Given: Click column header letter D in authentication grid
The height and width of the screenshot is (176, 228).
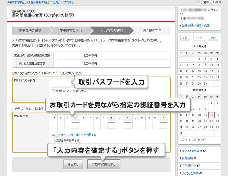Looking at the screenshot, I should 75,118.
